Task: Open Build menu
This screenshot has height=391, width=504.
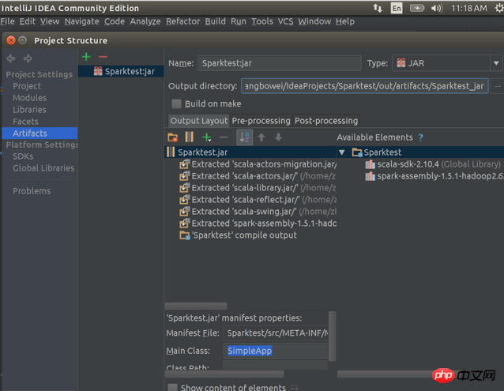Action: tap(215, 21)
